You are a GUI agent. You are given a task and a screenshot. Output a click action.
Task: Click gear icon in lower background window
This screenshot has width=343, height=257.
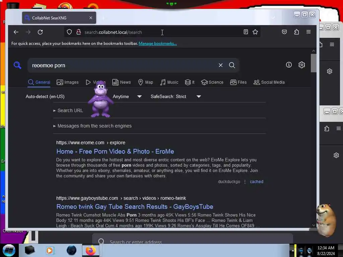point(336,155)
